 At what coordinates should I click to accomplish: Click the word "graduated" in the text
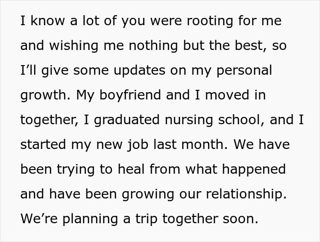(x=127, y=120)
